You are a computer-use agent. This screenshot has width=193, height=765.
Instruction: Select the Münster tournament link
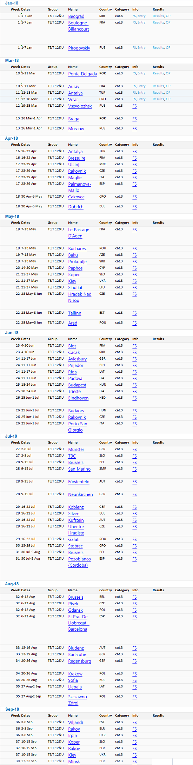click(x=76, y=450)
